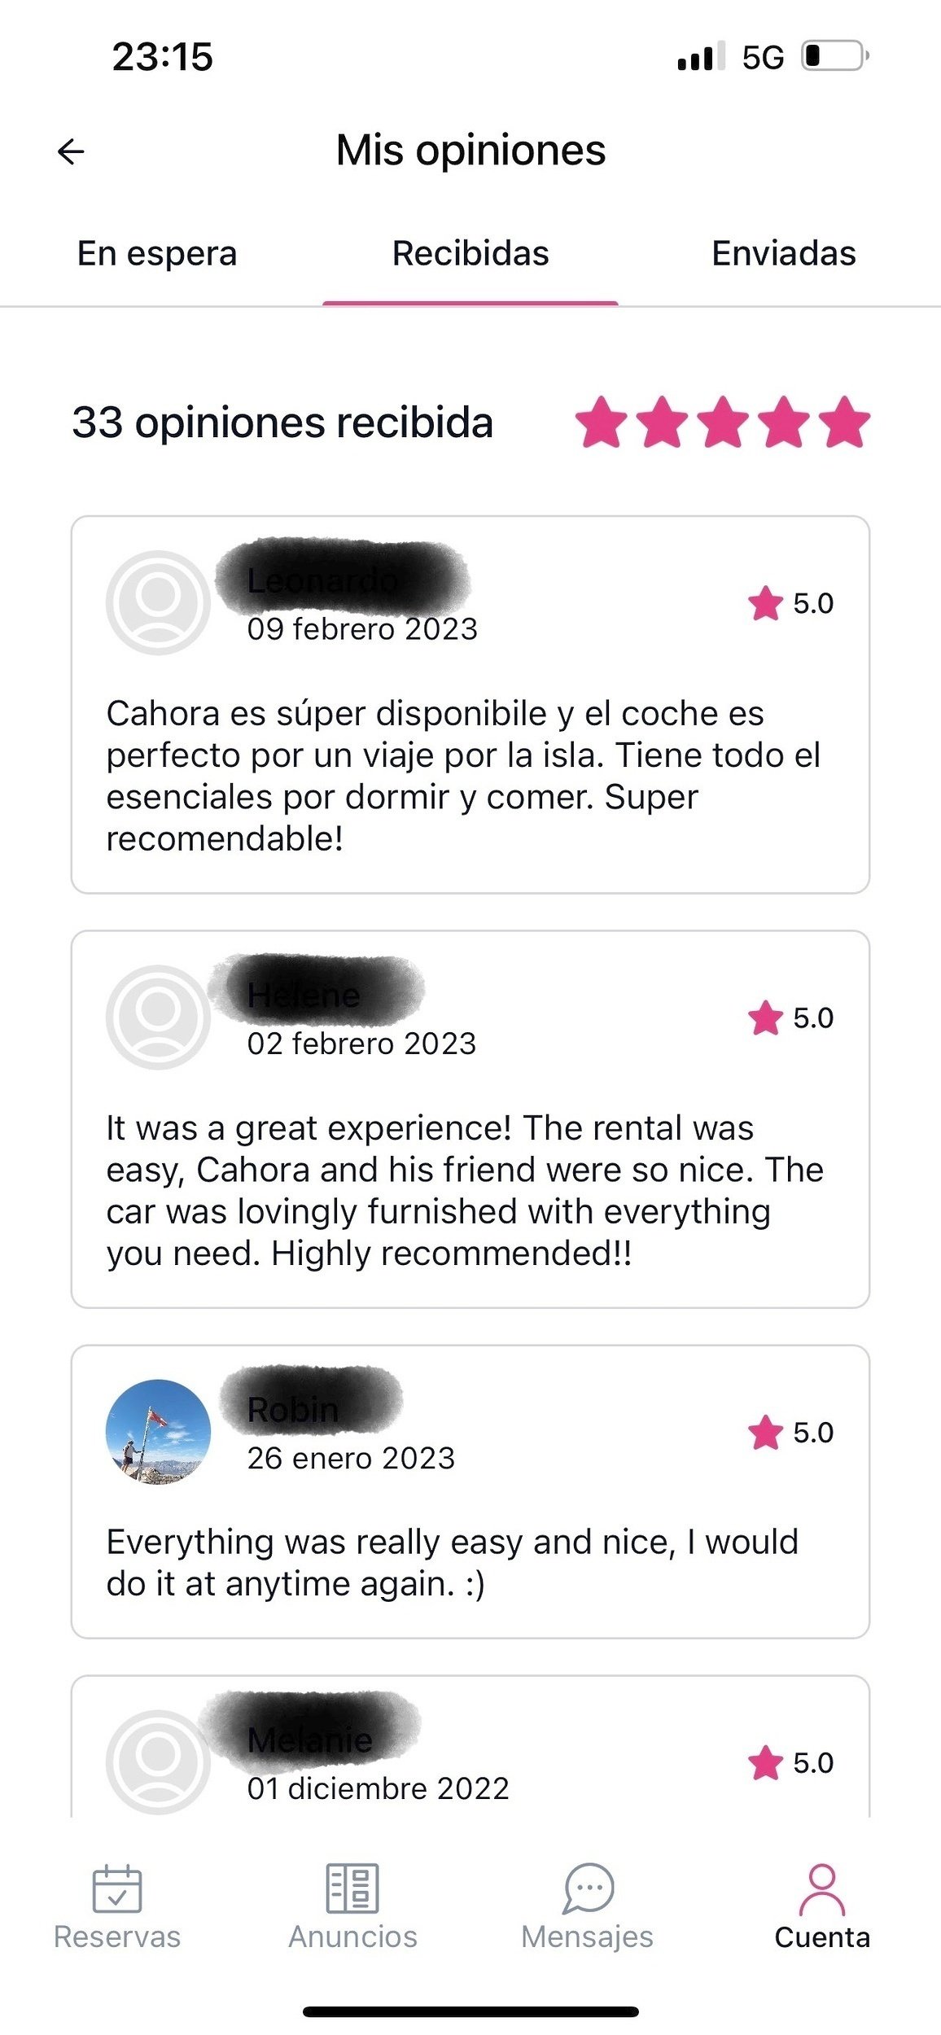
Task: Open the review dated 09 febrero 2023
Action: point(470,773)
